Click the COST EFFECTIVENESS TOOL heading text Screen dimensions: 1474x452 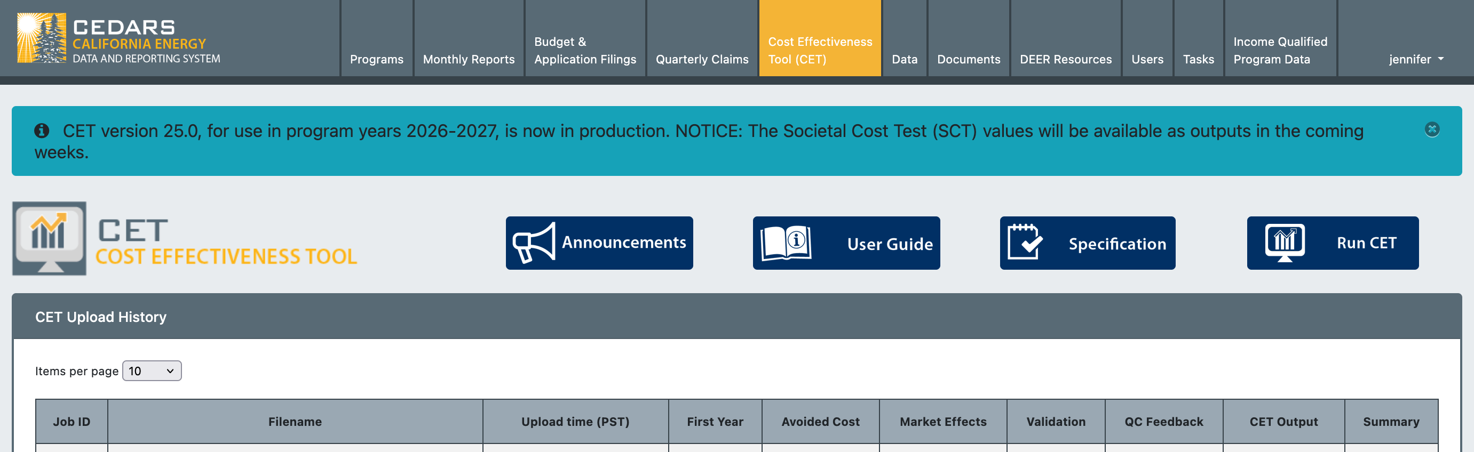pyautogui.click(x=226, y=256)
